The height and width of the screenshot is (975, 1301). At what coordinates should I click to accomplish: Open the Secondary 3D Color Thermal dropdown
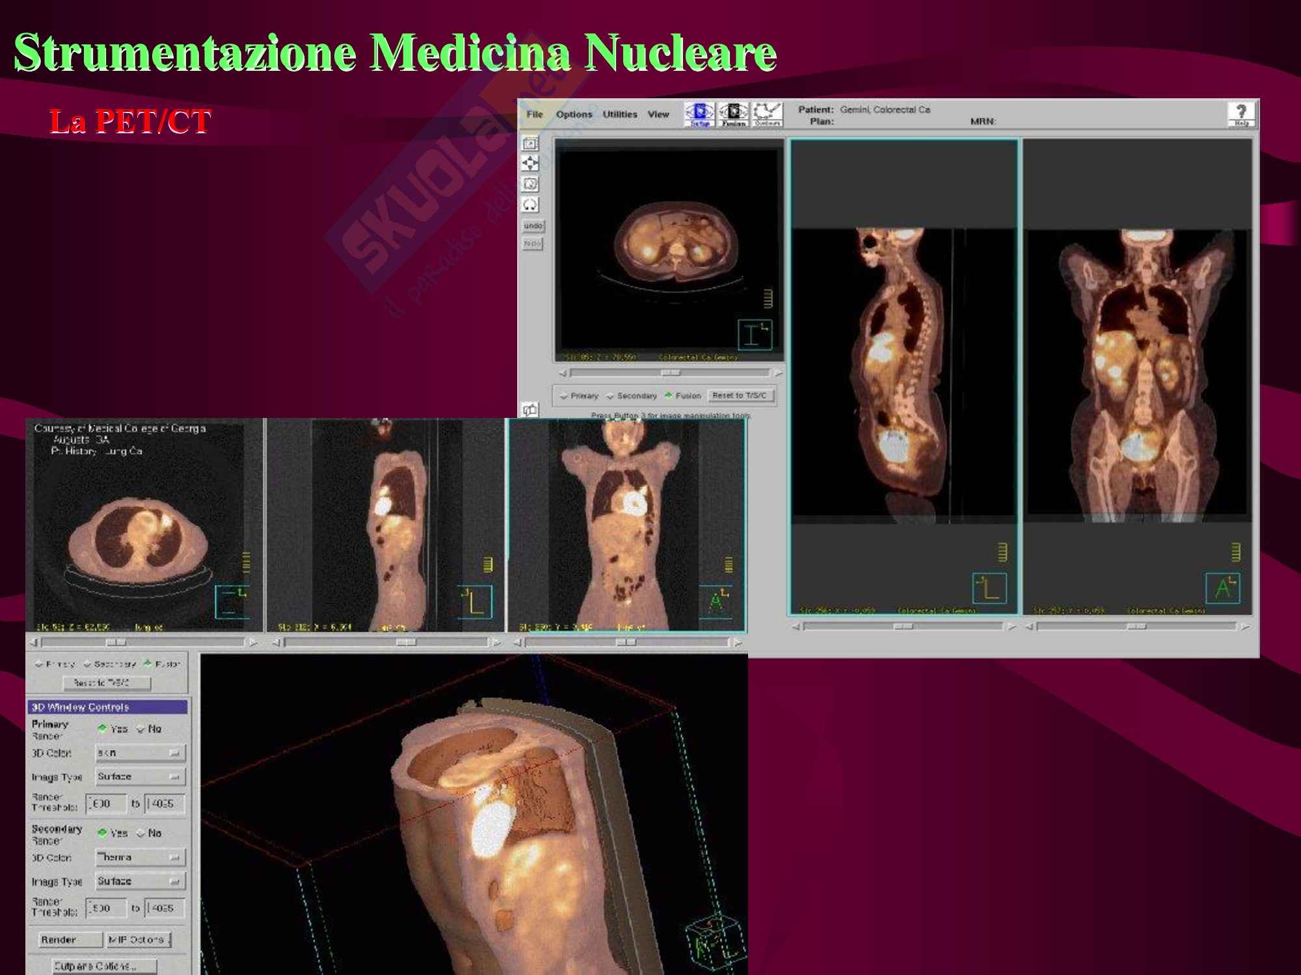pyautogui.click(x=140, y=858)
